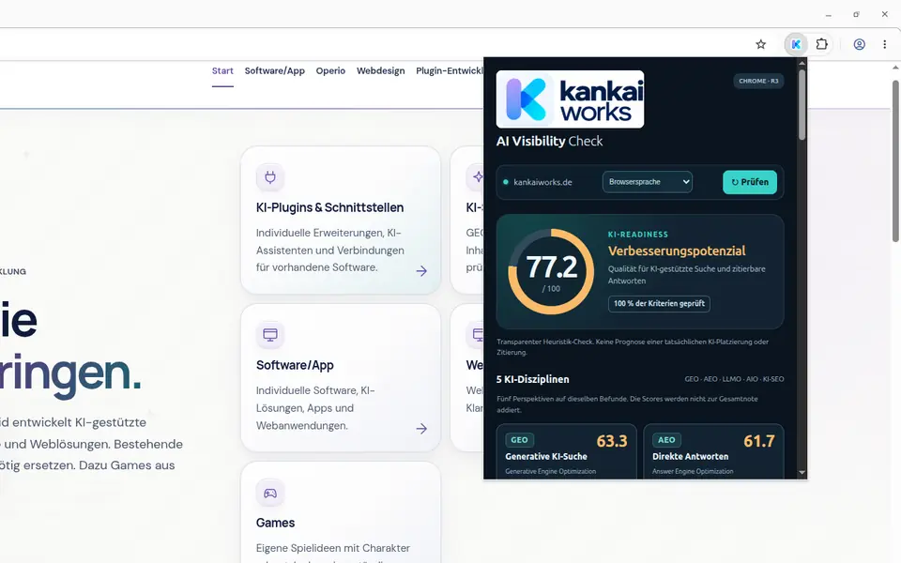This screenshot has height=563, width=901.
Task: Open the Plugin-Entwicklung navigation item
Action: pyautogui.click(x=450, y=70)
